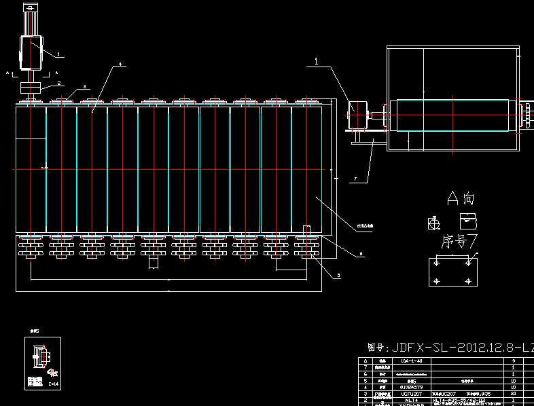Click quantity '20' in the parts table
534x406 pixels.
[x=514, y=394]
